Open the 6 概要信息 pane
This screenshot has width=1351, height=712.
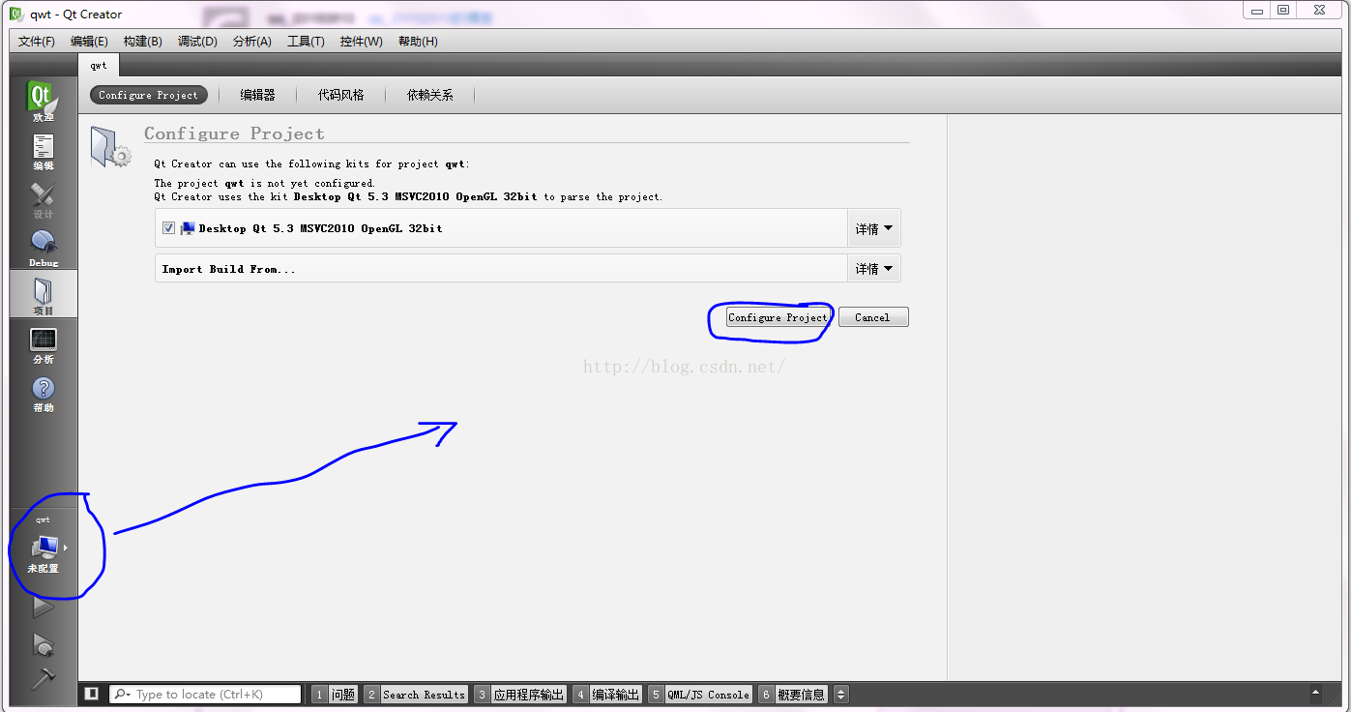[x=793, y=694]
